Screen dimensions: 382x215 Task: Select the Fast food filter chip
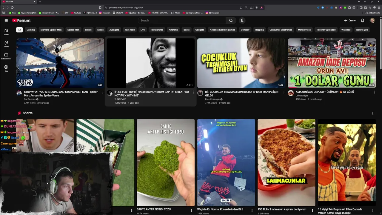(130, 30)
